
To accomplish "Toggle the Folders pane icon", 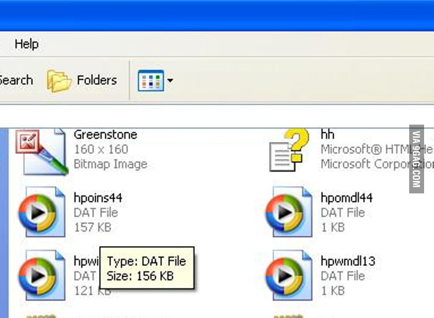I will click(x=59, y=81).
